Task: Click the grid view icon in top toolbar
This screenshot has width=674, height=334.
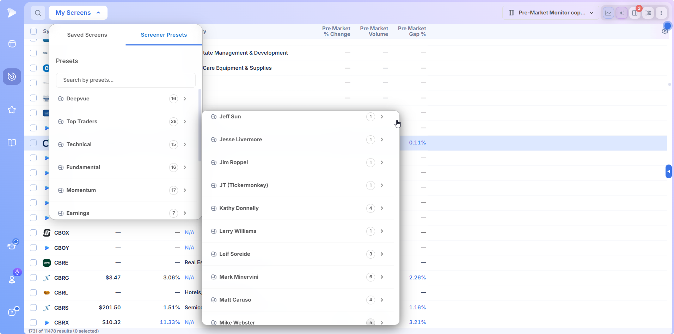Action: point(648,13)
